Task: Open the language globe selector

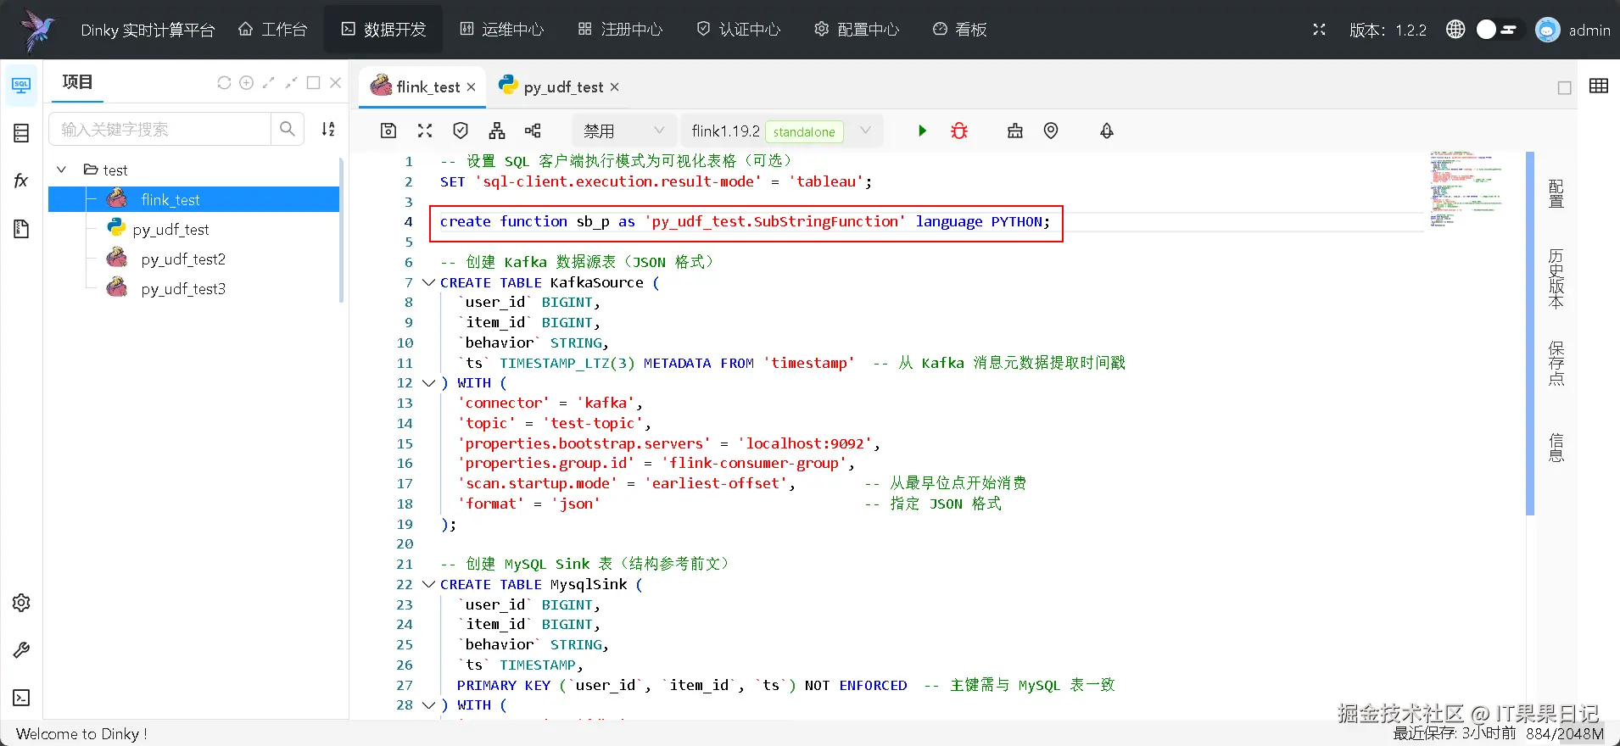Action: (x=1455, y=30)
